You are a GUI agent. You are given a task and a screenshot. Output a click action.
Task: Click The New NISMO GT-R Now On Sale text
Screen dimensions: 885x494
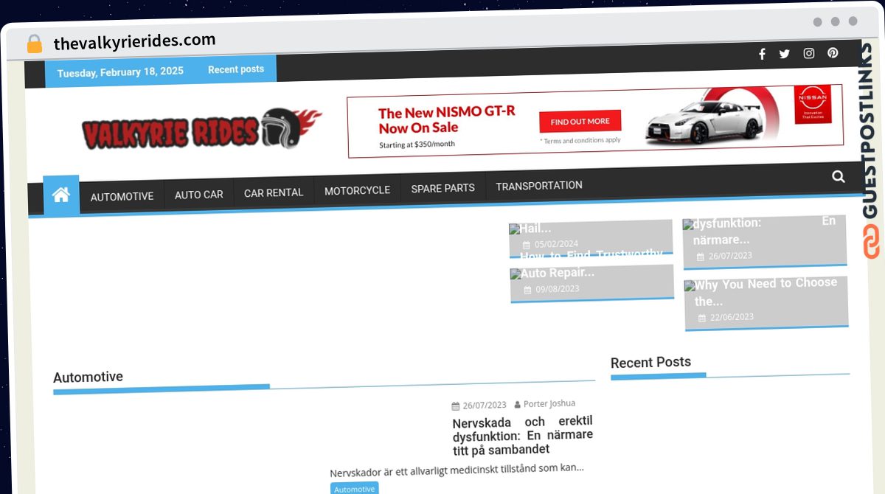pos(447,120)
